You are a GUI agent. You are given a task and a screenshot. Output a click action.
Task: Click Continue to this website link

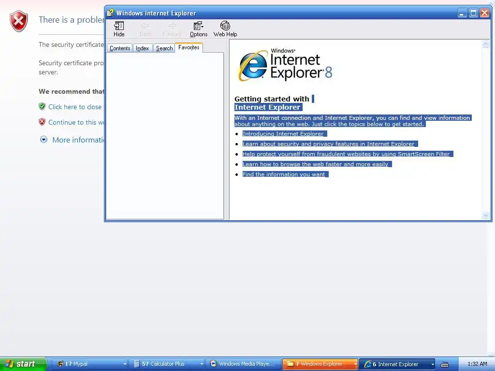pyautogui.click(x=76, y=122)
